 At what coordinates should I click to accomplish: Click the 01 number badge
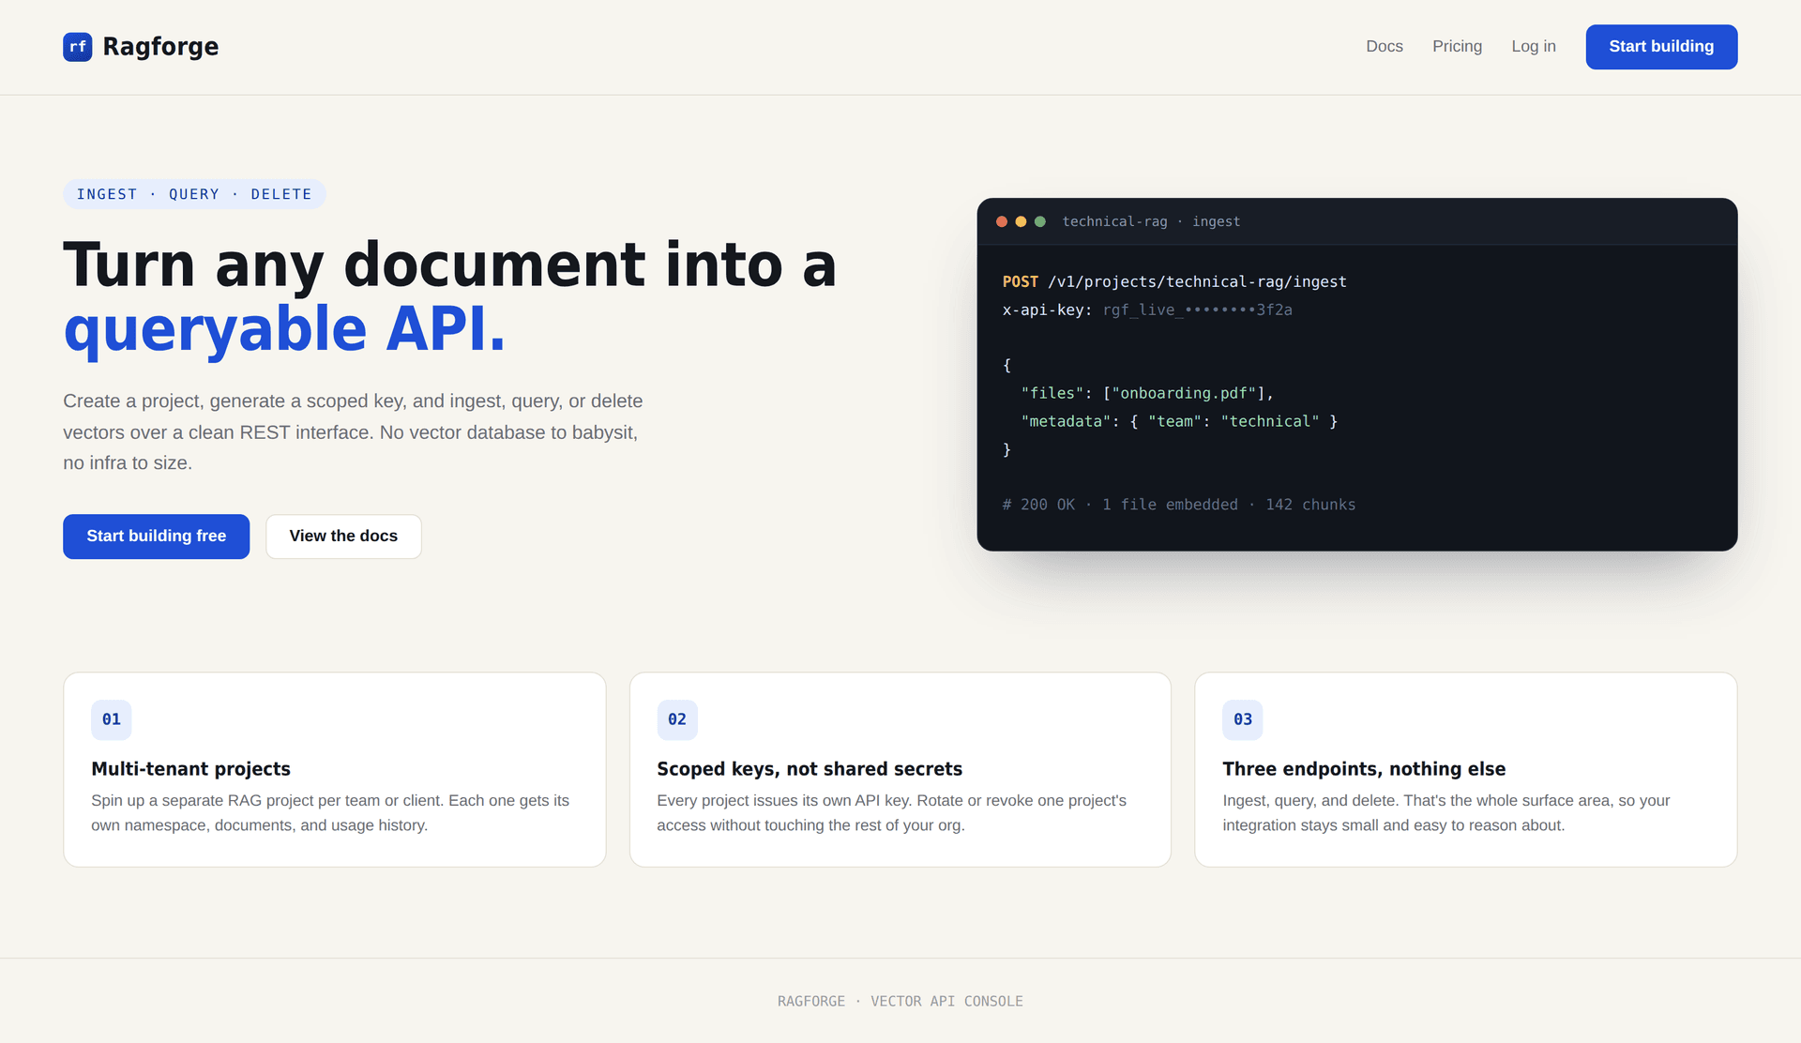click(x=112, y=719)
